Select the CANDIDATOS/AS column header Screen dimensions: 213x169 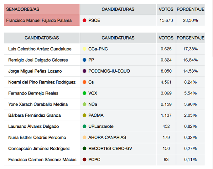[x=42, y=38]
